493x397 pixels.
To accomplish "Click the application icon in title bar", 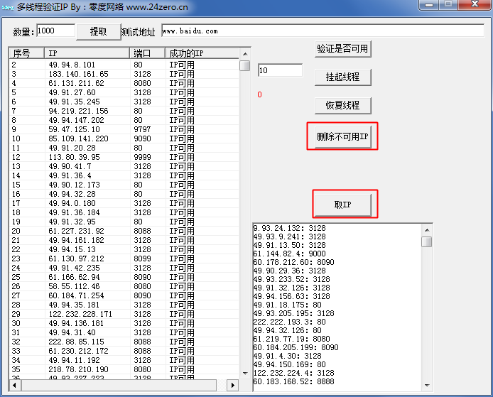I will (8, 7).
